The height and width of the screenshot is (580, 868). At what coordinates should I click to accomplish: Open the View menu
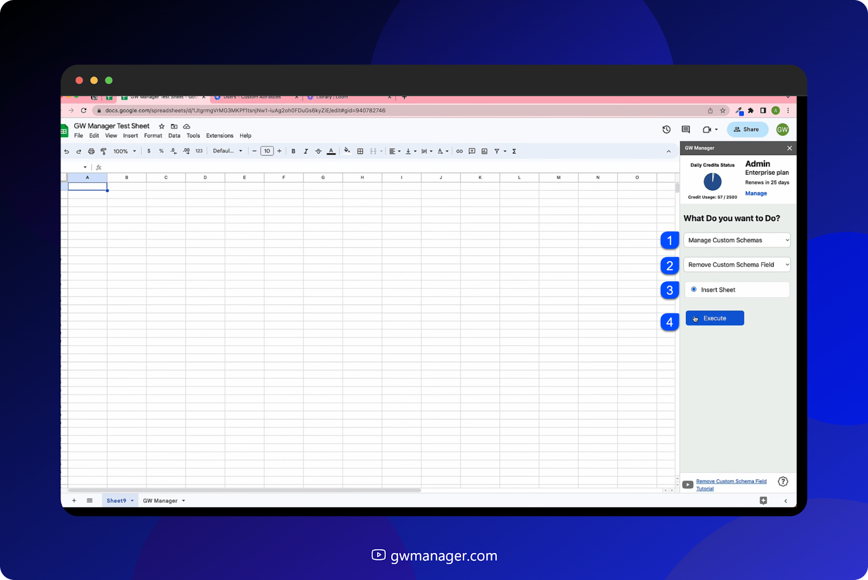[111, 136]
